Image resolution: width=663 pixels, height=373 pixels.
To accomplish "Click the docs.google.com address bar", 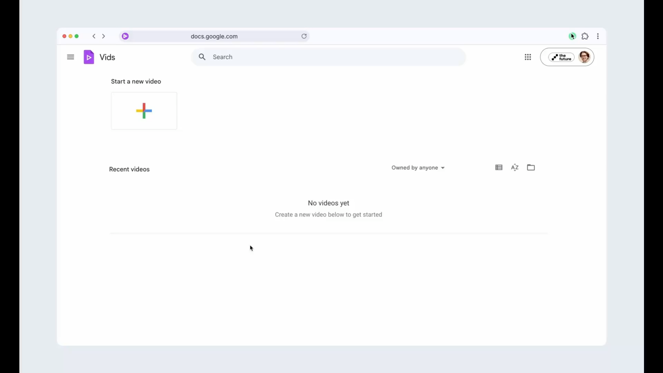I will click(x=214, y=36).
